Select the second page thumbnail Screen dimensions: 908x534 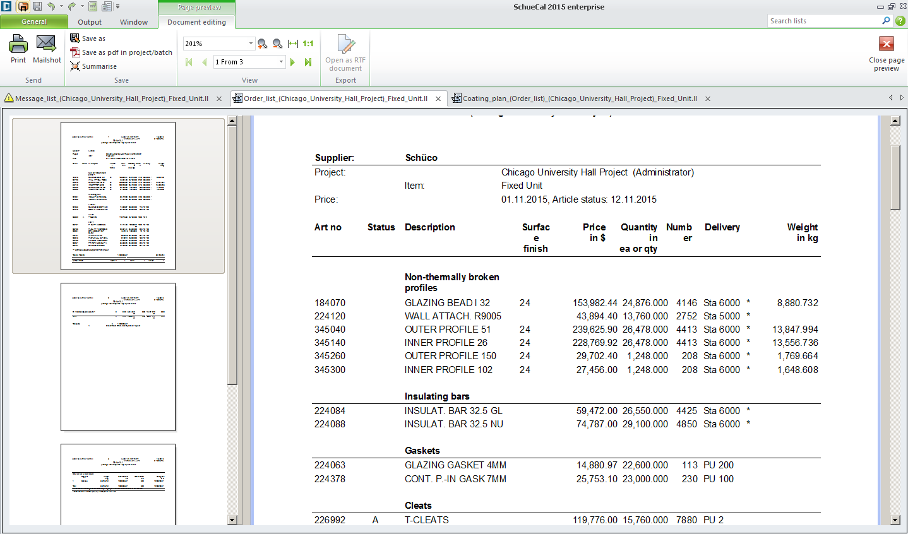tap(118, 357)
